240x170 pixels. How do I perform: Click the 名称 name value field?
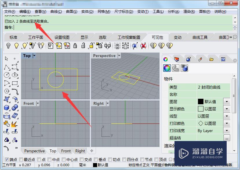tap(213, 94)
